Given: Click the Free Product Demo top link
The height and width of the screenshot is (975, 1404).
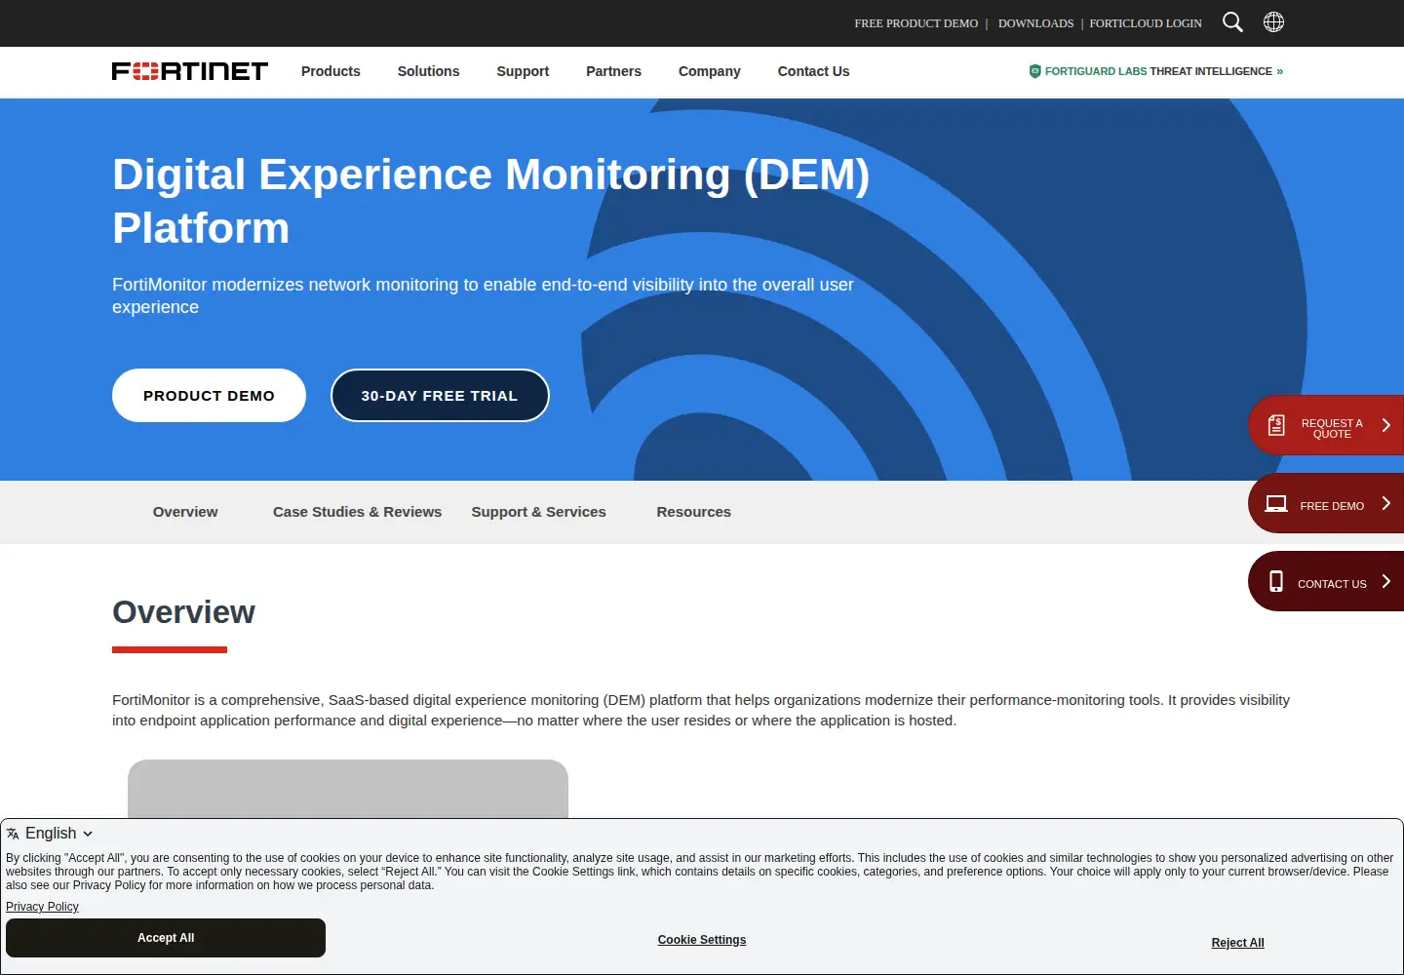Looking at the screenshot, I should pos(916,23).
